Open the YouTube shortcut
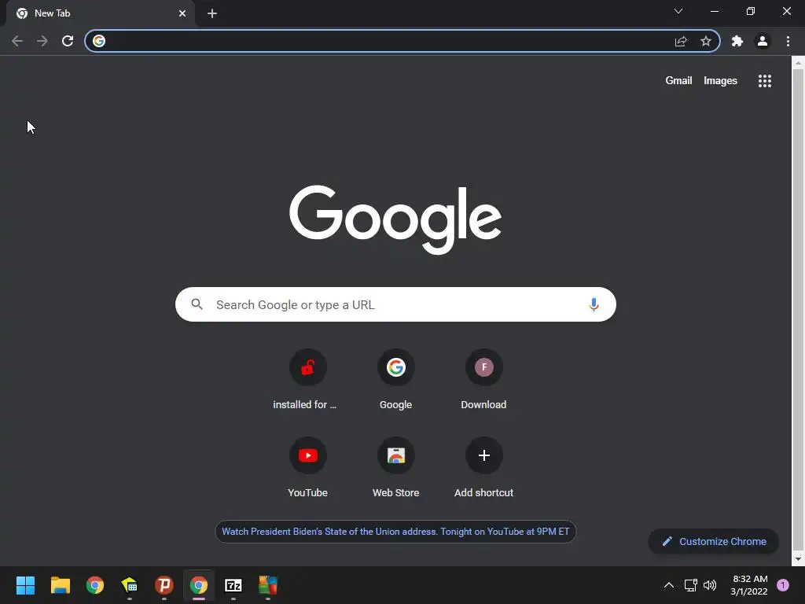The image size is (805, 604). pos(307,467)
